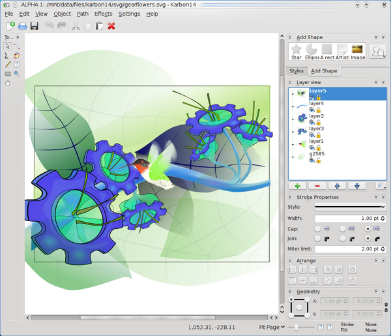Image resolution: width=391 pixels, height=336 pixels.
Task: Choose the Ellipse shape
Action: 311,52
